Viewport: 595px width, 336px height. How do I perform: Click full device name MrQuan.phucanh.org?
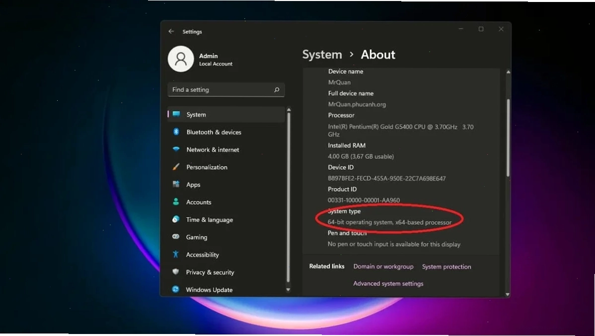tap(357, 104)
